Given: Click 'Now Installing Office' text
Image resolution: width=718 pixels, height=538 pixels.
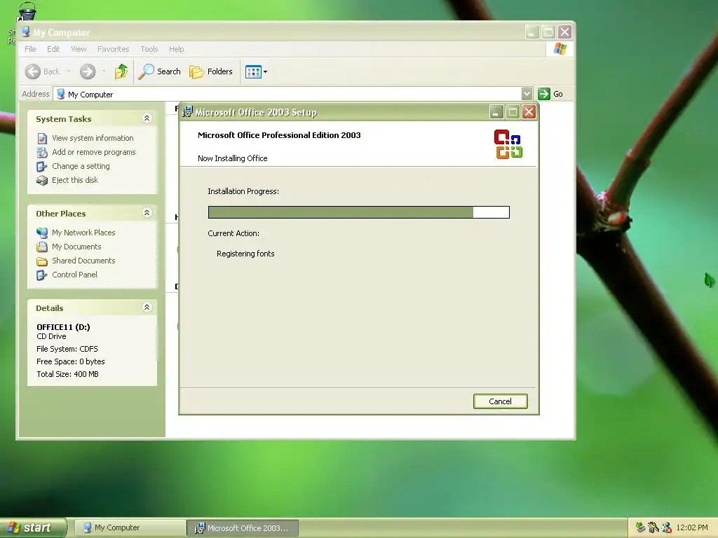Looking at the screenshot, I should [x=233, y=158].
